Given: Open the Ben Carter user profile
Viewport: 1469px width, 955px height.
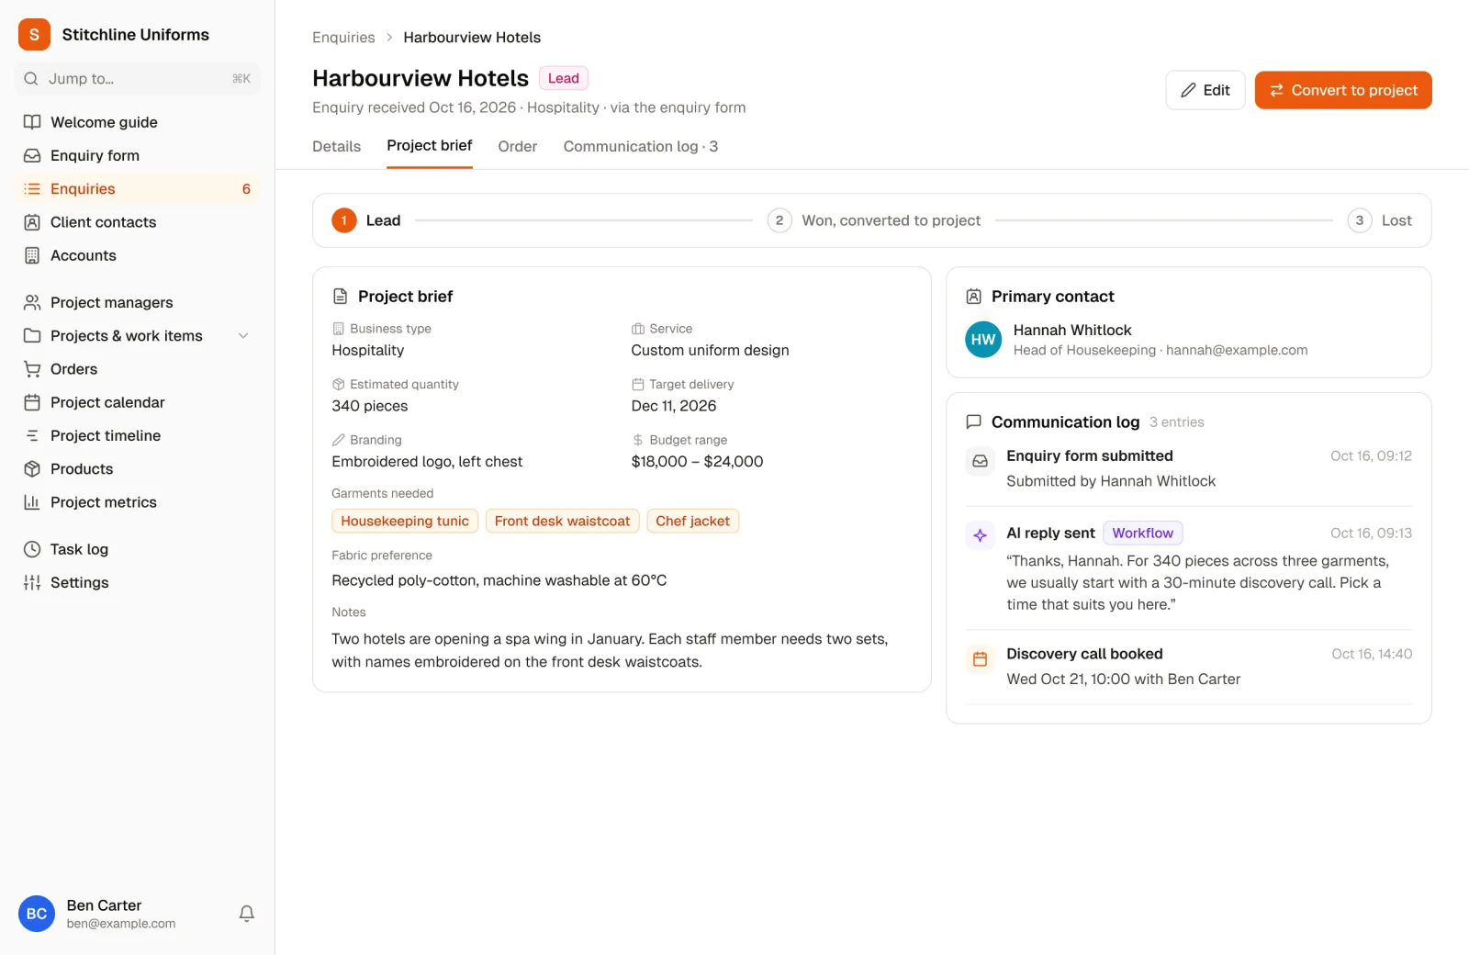Looking at the screenshot, I should pyautogui.click(x=121, y=914).
